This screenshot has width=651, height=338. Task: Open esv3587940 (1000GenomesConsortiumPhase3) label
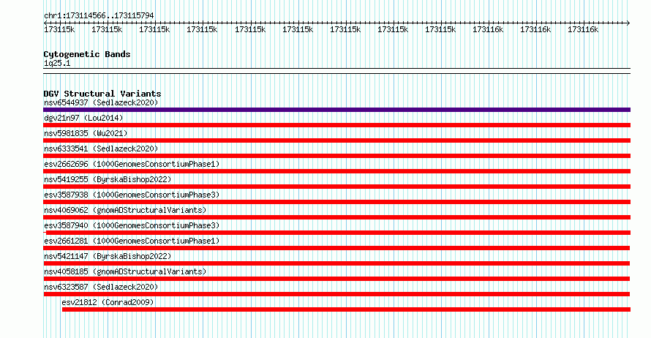[132, 225]
